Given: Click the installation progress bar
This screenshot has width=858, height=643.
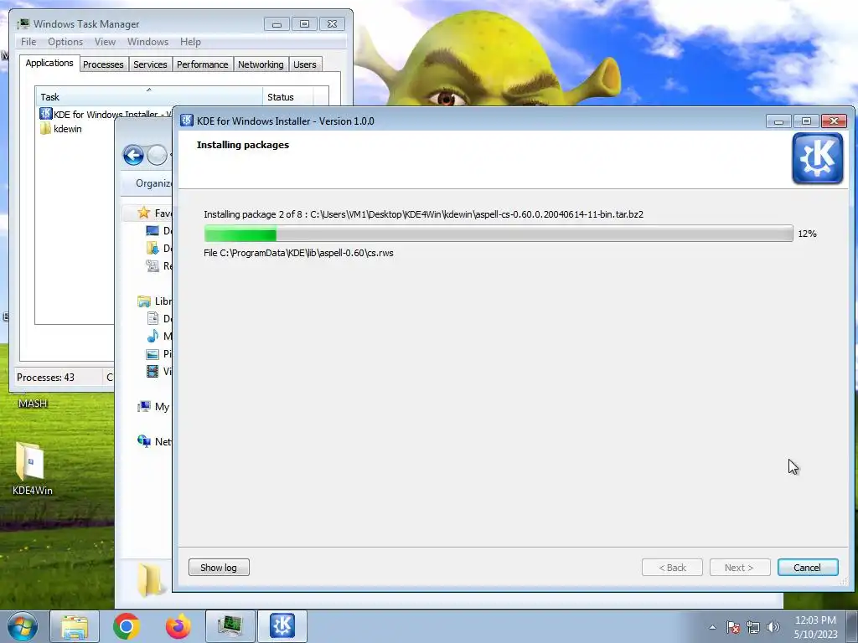Looking at the screenshot, I should pos(499,234).
